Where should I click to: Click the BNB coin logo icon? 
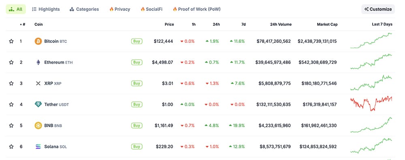[x=38, y=126]
